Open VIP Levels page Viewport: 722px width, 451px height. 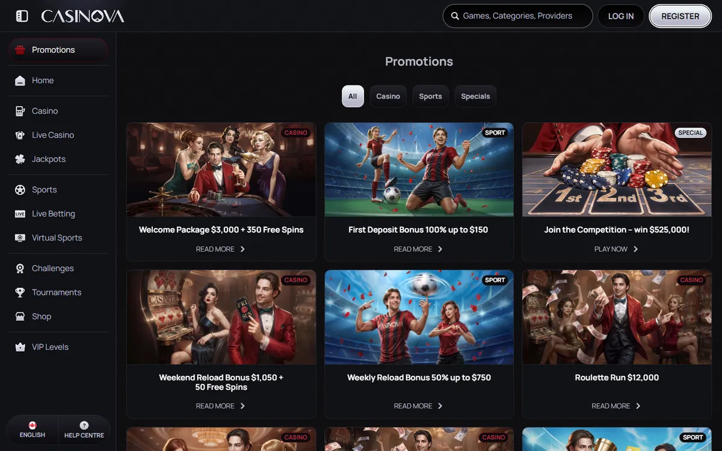pyautogui.click(x=58, y=348)
